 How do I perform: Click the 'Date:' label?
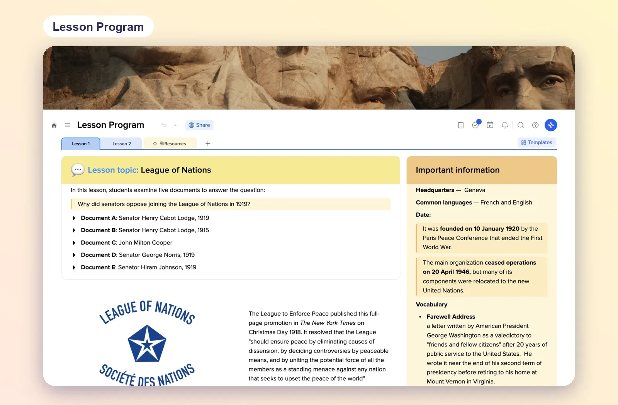point(423,215)
